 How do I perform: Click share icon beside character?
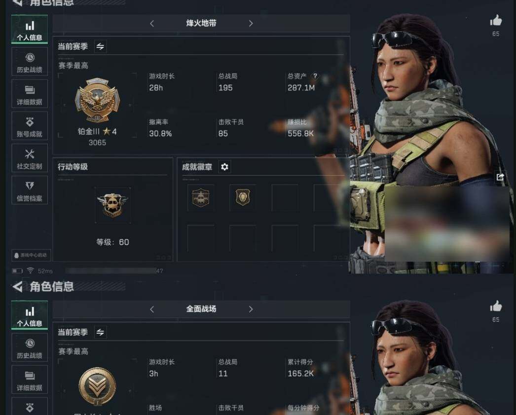(500, 177)
